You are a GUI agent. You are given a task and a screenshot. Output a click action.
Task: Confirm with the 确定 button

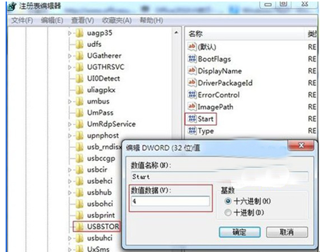tap(239, 232)
